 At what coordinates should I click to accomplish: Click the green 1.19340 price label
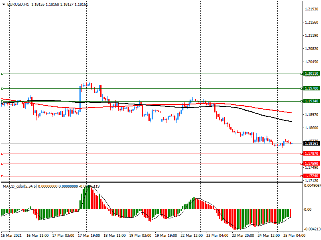point(311,101)
